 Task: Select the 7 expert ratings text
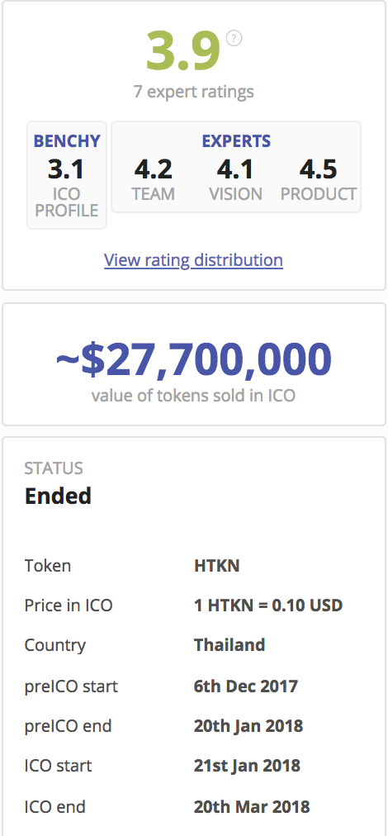pyautogui.click(x=193, y=92)
